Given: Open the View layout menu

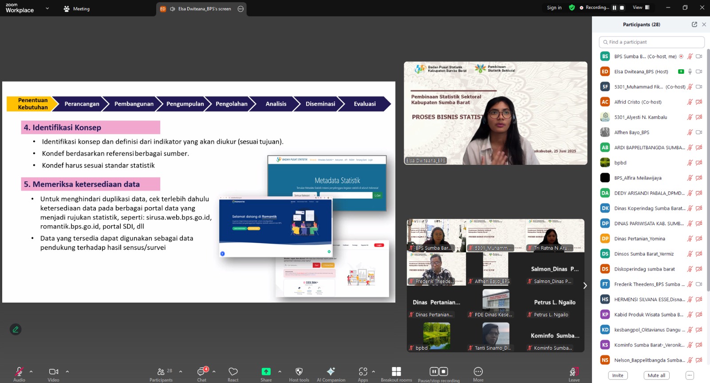Looking at the screenshot, I should [x=641, y=8].
